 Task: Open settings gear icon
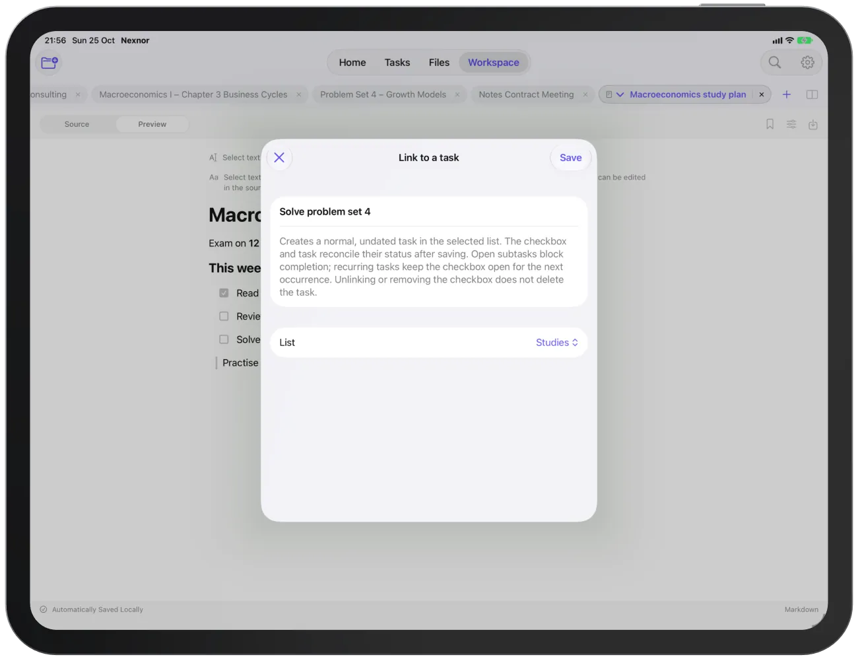807,63
